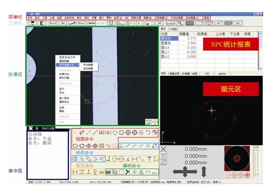Select the gray rectangle draw tool
270x193 pixels.
pos(102,146)
